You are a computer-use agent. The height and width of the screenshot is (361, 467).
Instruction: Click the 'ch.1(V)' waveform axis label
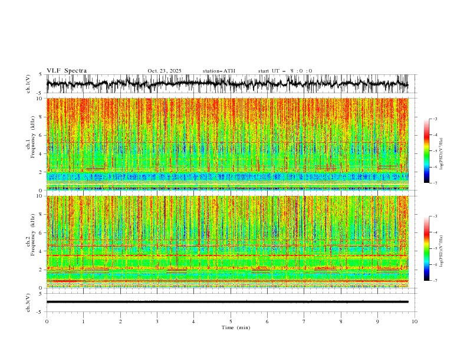pyautogui.click(x=28, y=84)
